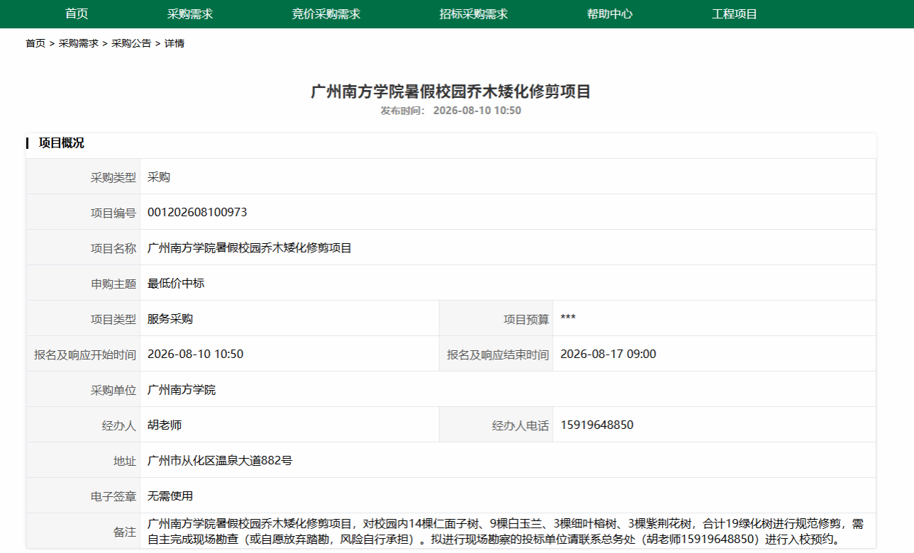Click the 地址 row label
Screen dimensions: 914x553
coord(125,461)
